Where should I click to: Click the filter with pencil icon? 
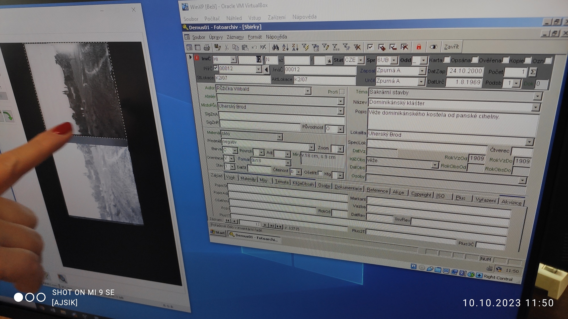point(325,47)
